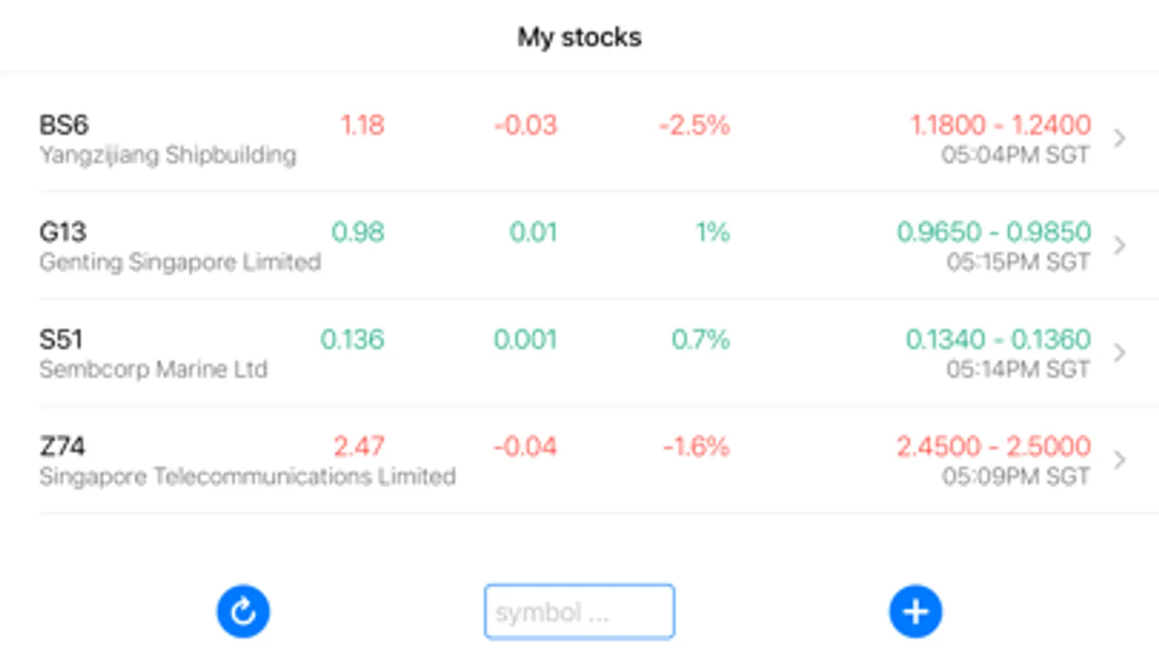Open Sembcorp Marine Ltd company name
1159x652 pixels.
tap(154, 369)
